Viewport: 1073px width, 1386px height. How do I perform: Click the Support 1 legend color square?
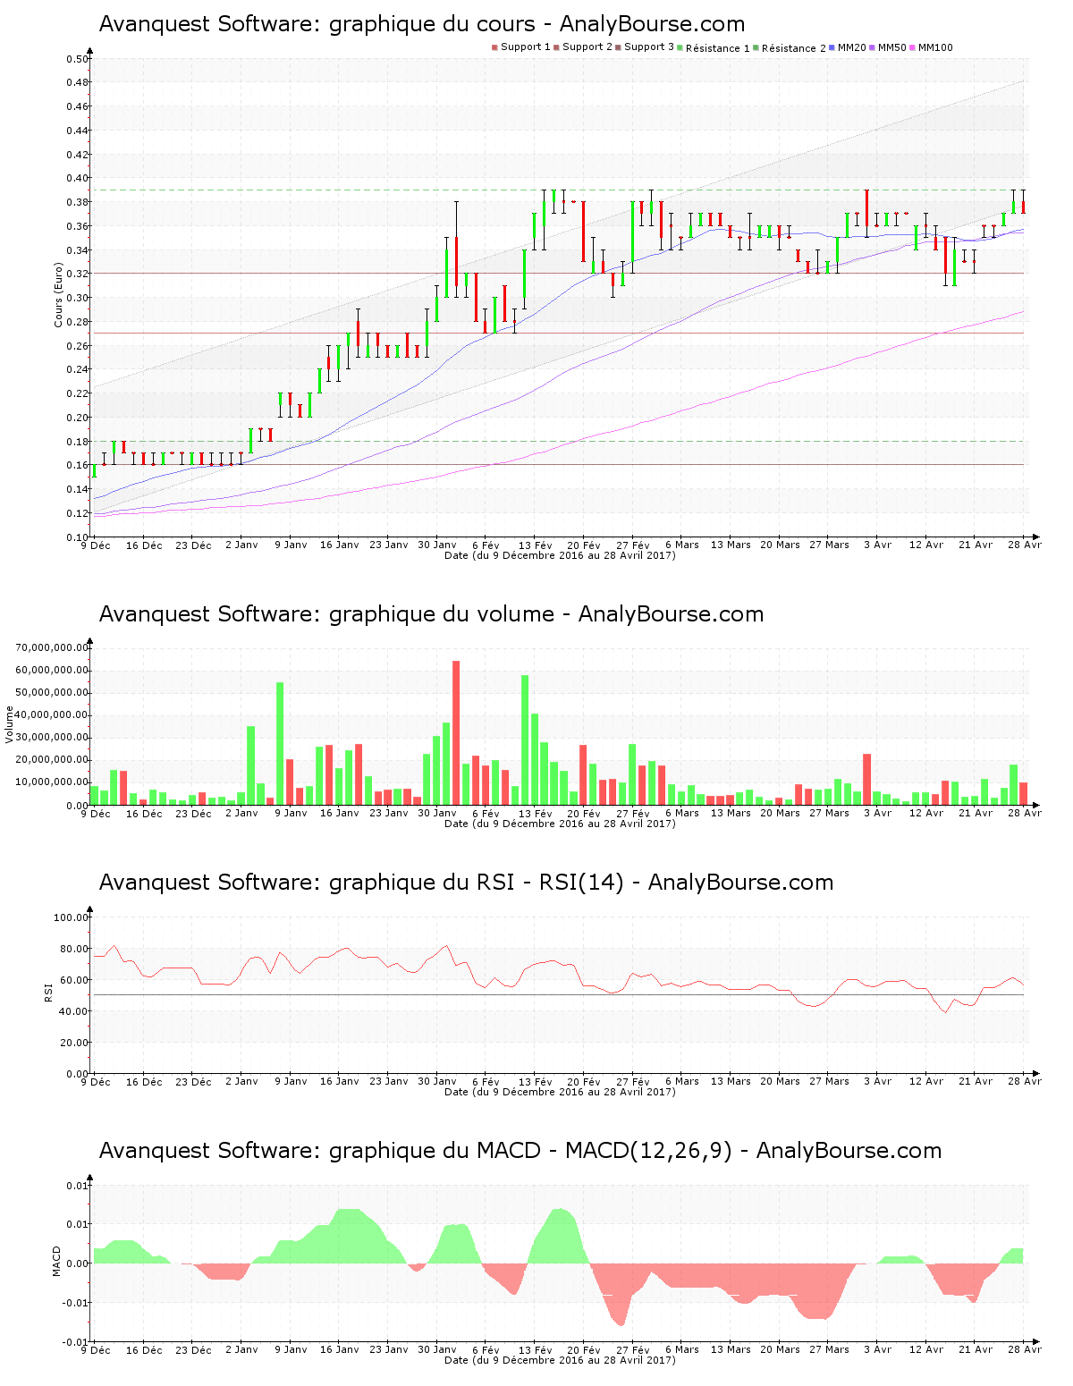494,47
